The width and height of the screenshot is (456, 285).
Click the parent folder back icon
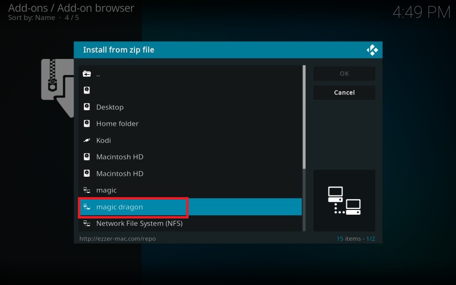86,74
